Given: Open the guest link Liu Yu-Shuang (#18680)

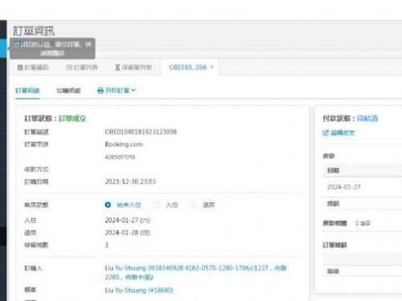Looking at the screenshot, I should tap(139, 291).
